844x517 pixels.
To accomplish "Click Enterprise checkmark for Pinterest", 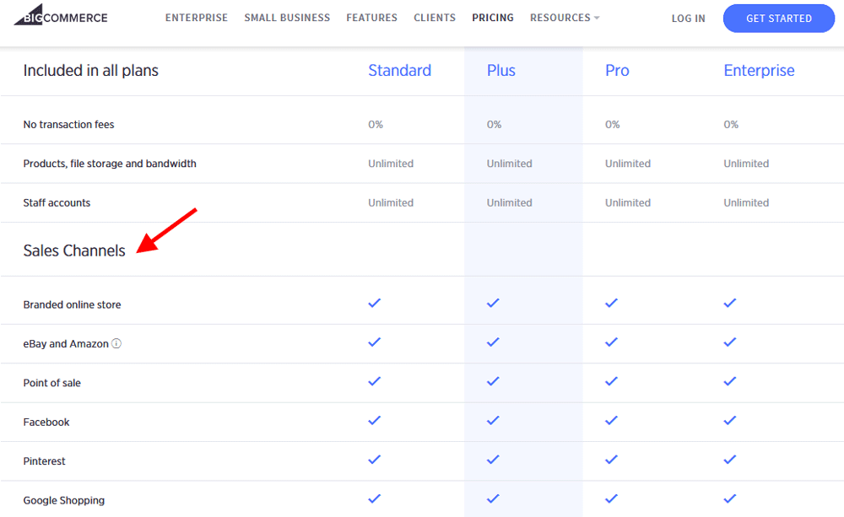I will coord(730,460).
